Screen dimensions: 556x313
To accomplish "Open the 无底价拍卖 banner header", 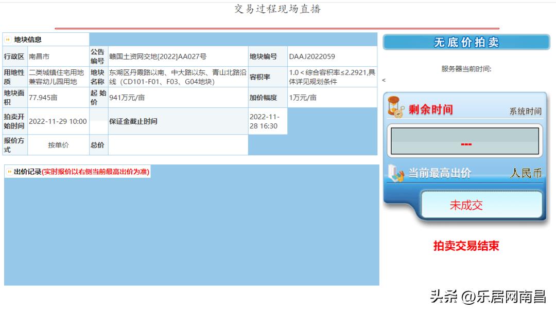I will (465, 43).
